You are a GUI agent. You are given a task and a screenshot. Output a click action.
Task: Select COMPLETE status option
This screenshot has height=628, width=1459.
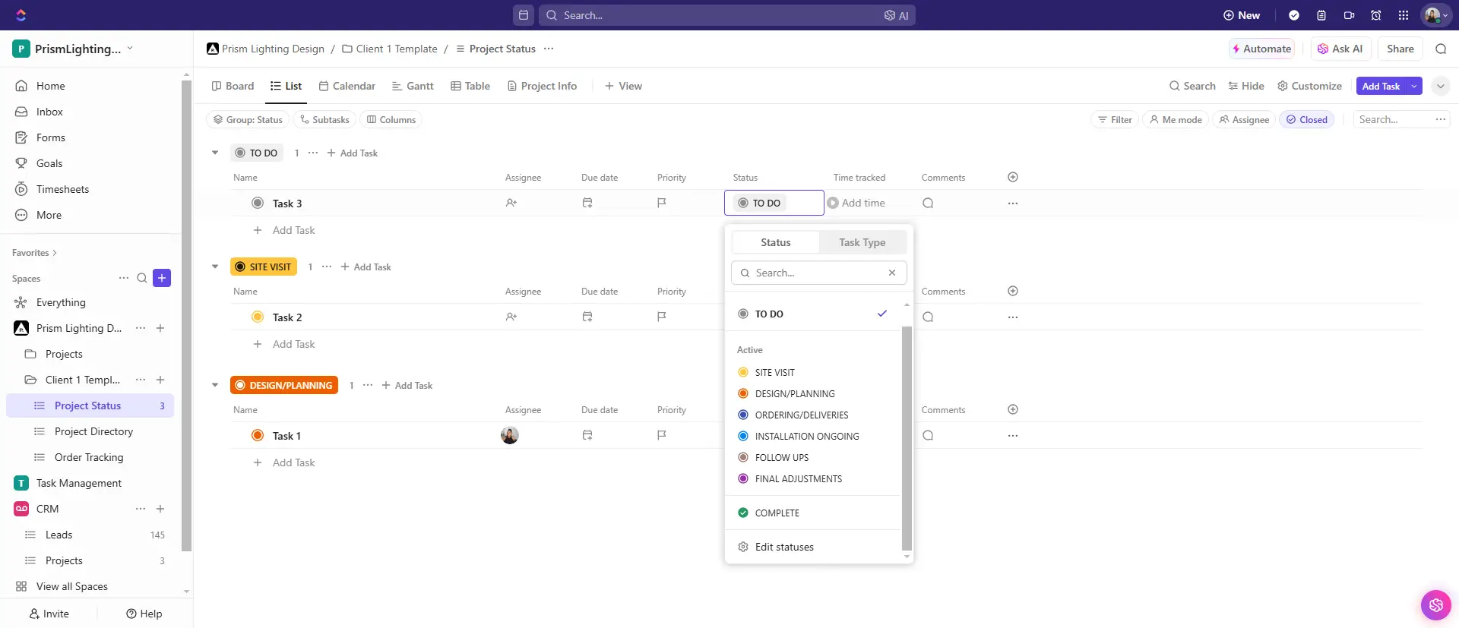(813, 513)
